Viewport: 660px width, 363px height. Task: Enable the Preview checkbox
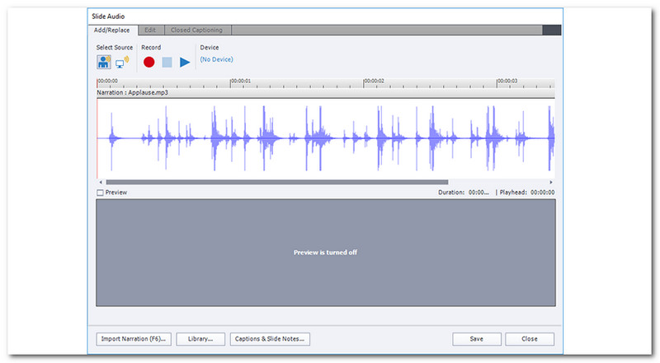[101, 193]
